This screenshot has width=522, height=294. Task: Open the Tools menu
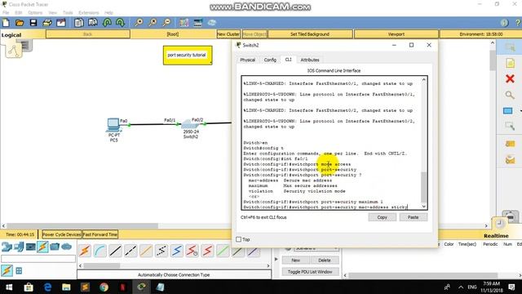(x=68, y=13)
